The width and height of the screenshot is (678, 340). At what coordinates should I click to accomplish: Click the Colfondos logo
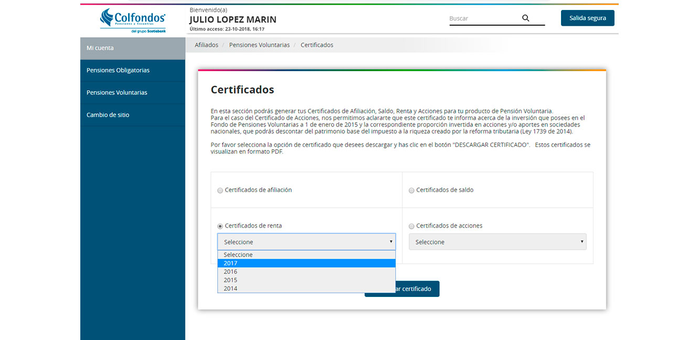(132, 20)
